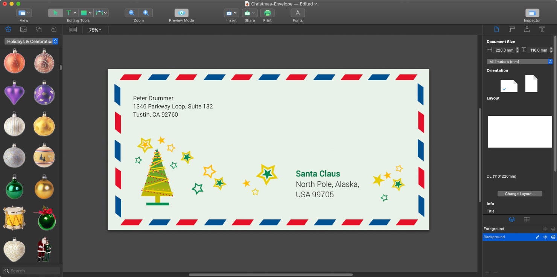This screenshot has width=557, height=277.
Task: Open the Text Art library in the sidebar
Action: click(53, 29)
